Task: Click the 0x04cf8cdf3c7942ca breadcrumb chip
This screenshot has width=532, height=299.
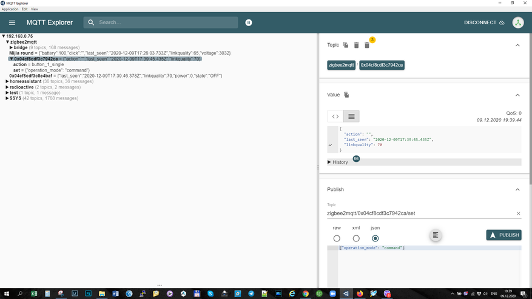Action: [x=382, y=65]
